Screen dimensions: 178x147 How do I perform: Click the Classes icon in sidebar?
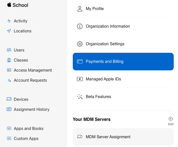click(9, 60)
